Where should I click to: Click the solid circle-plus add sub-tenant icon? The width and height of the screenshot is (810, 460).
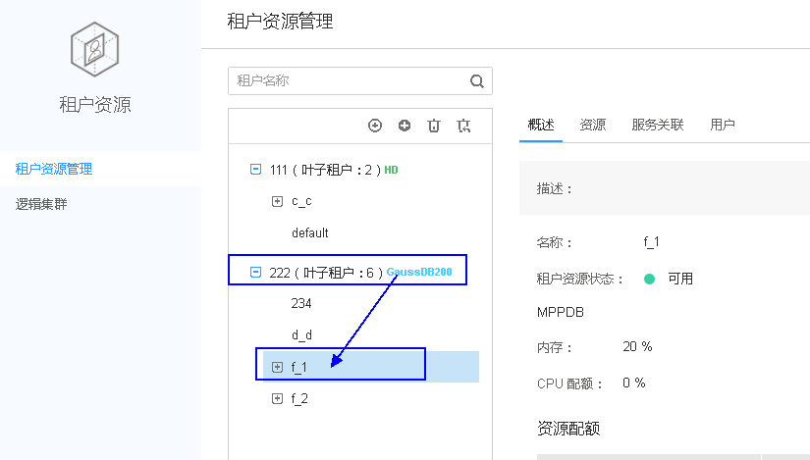tap(405, 126)
